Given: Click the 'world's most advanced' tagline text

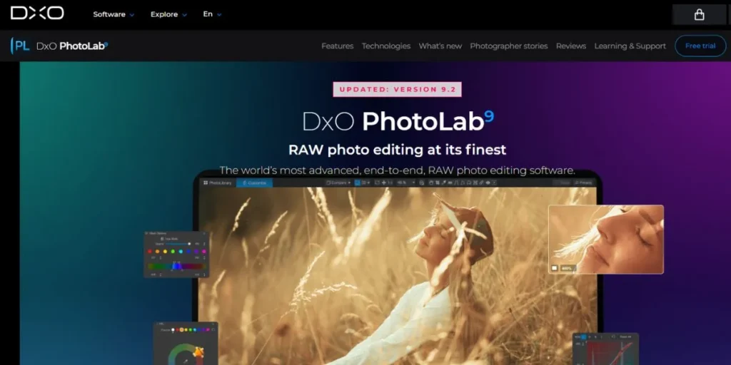Looking at the screenshot, I should (397, 170).
